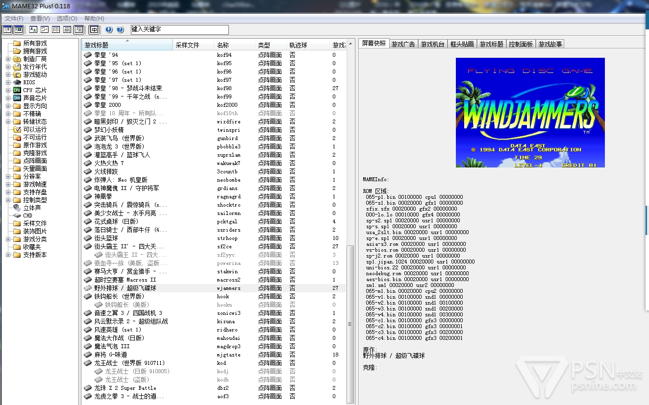The width and height of the screenshot is (649, 405).
Task: Open the 选项(O) menu
Action: click(67, 18)
